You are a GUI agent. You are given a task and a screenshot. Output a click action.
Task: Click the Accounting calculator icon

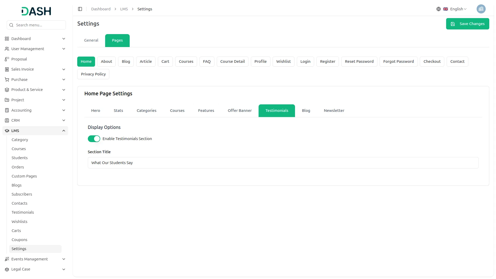tap(7, 110)
